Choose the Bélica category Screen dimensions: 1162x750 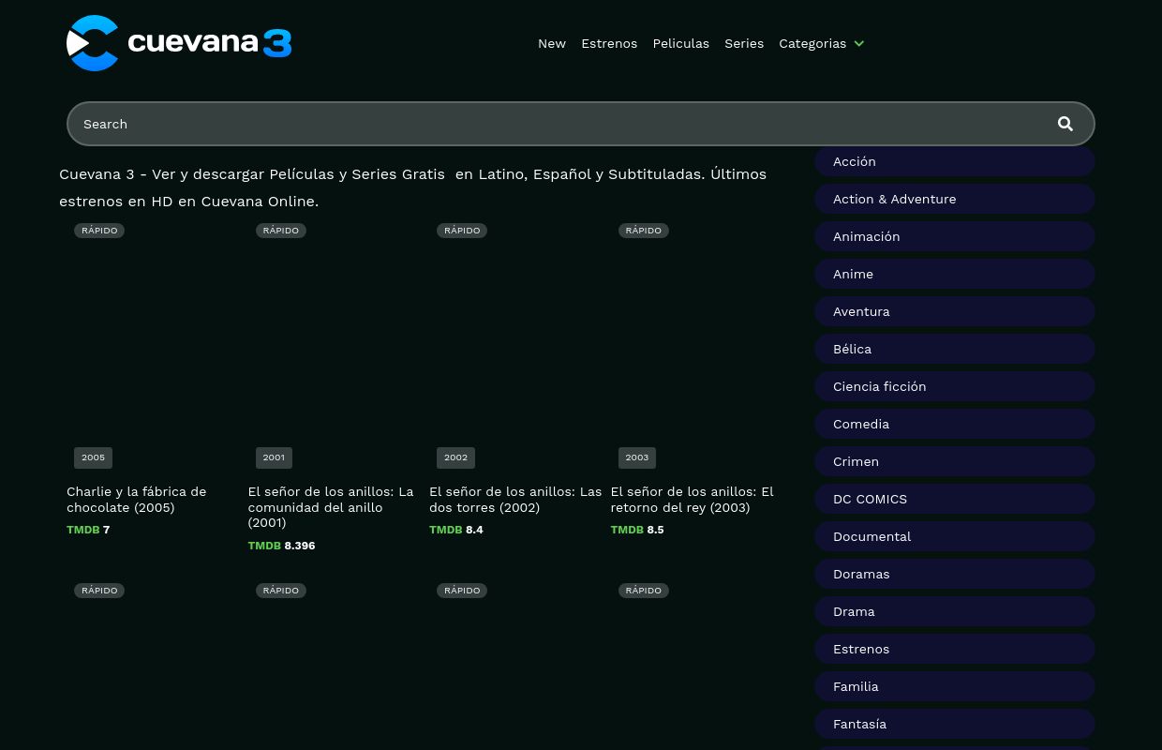954,349
